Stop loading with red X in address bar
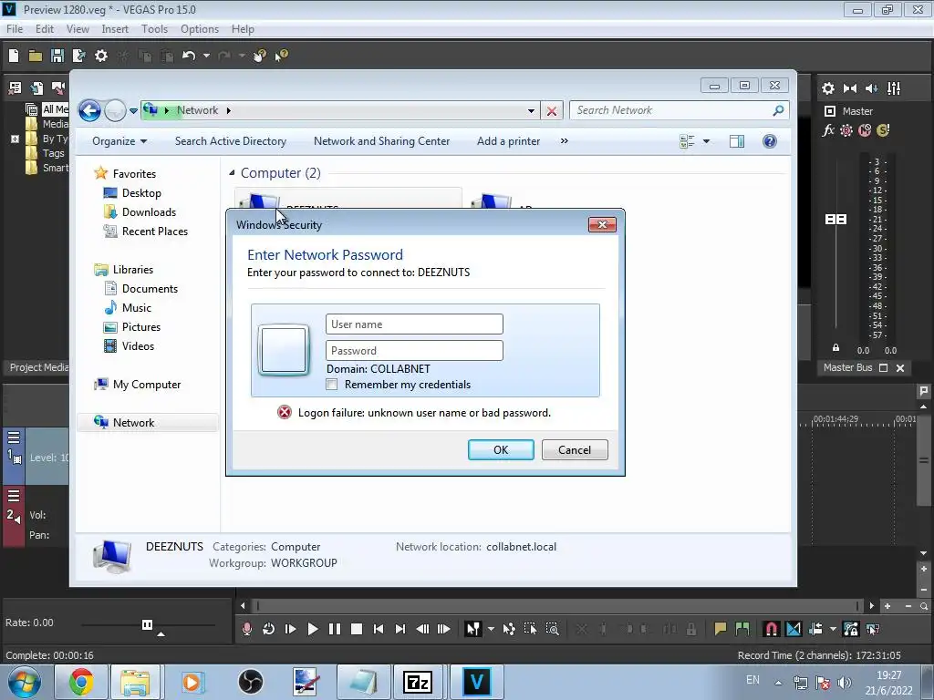Image resolution: width=934 pixels, height=700 pixels. pos(552,111)
